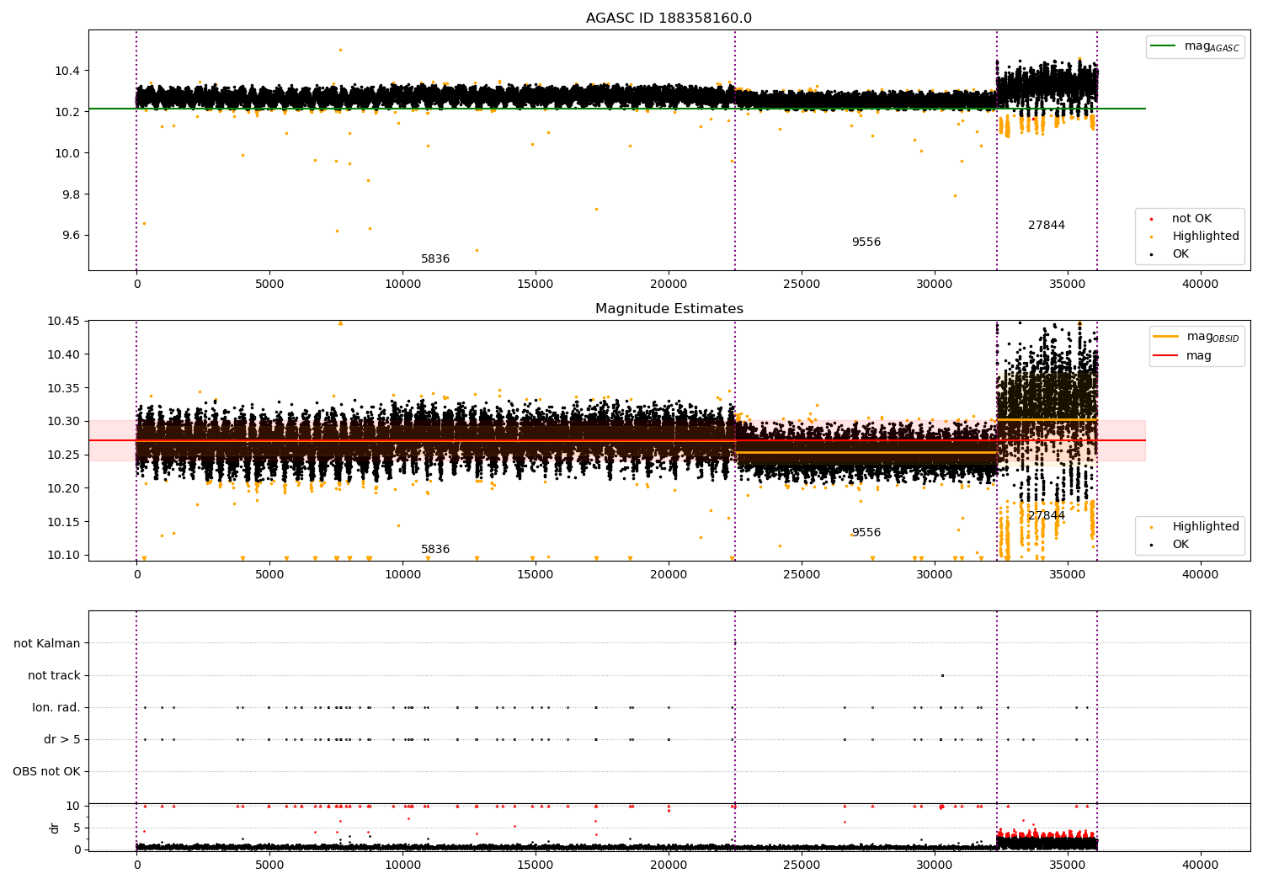Click the 10.0 y-axis tick label
This screenshot has width=1263, height=884.
(x=67, y=153)
